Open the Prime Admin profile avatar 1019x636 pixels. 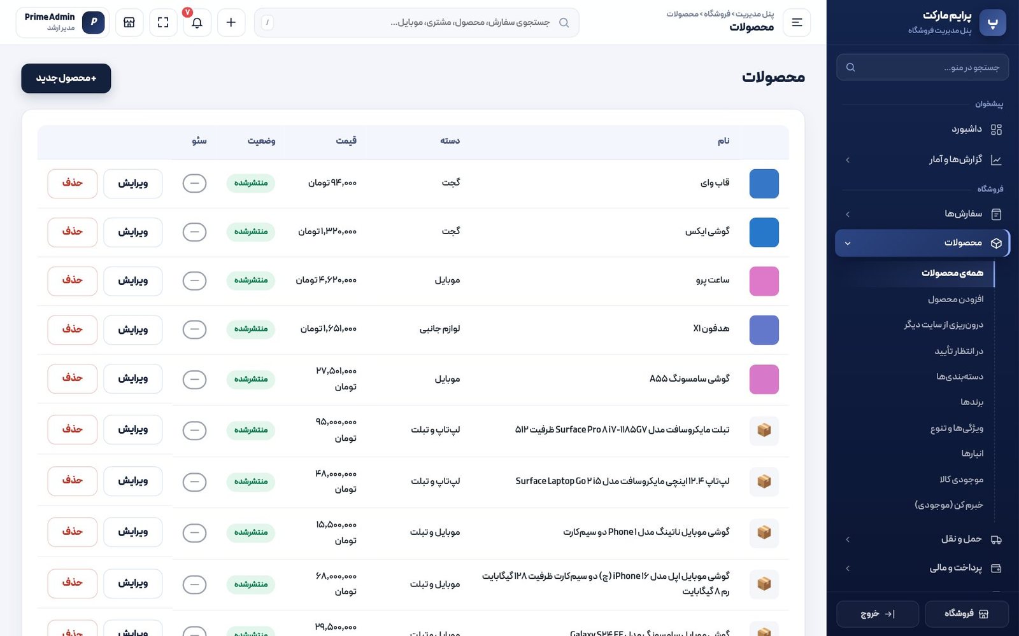click(94, 22)
